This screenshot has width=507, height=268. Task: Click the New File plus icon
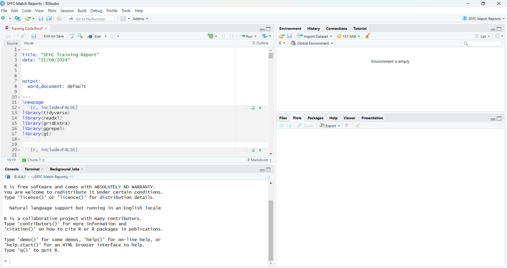click(3, 19)
